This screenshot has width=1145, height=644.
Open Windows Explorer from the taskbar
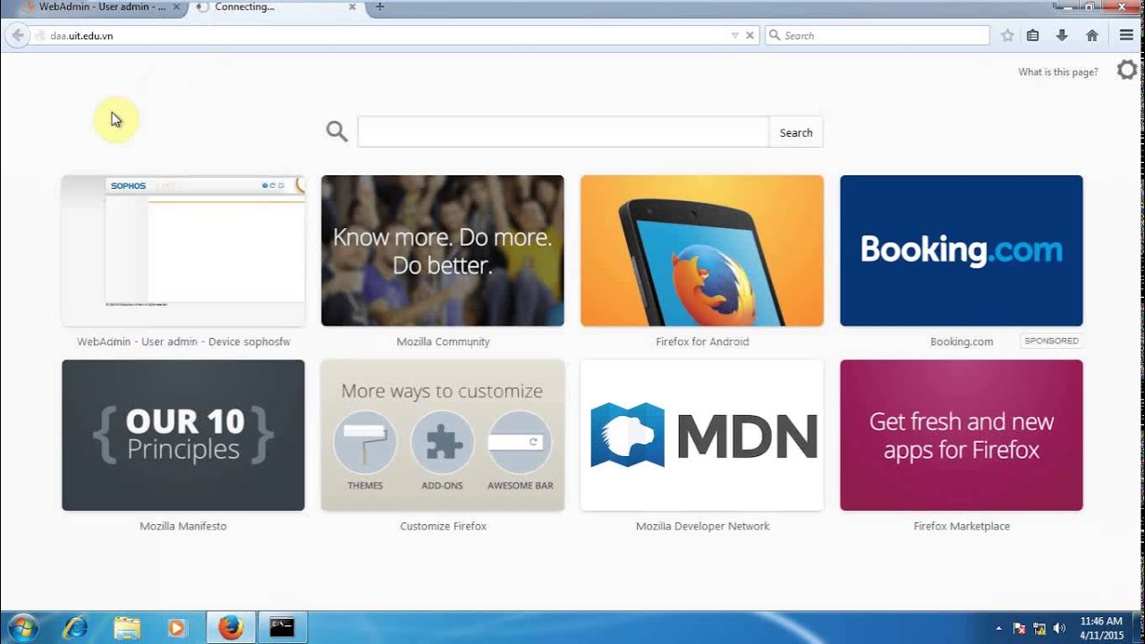(x=127, y=627)
